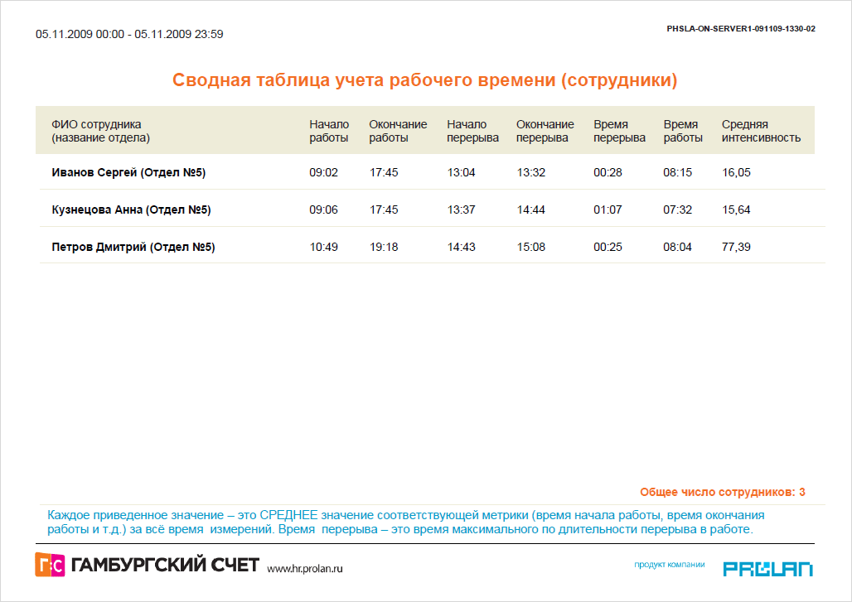This screenshot has height=602, width=852.
Task: Click the продукт компании label
Action: click(x=670, y=565)
